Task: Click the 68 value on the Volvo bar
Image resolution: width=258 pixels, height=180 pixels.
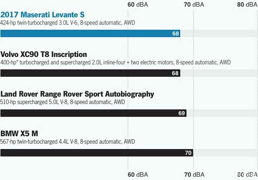Action: 176,73
